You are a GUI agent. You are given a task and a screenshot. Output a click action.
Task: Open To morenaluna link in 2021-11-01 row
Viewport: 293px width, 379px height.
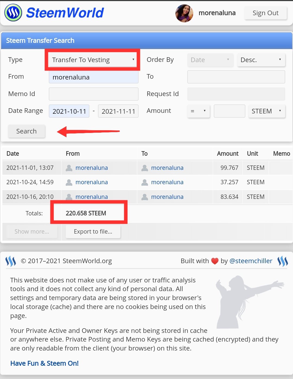[x=167, y=168]
